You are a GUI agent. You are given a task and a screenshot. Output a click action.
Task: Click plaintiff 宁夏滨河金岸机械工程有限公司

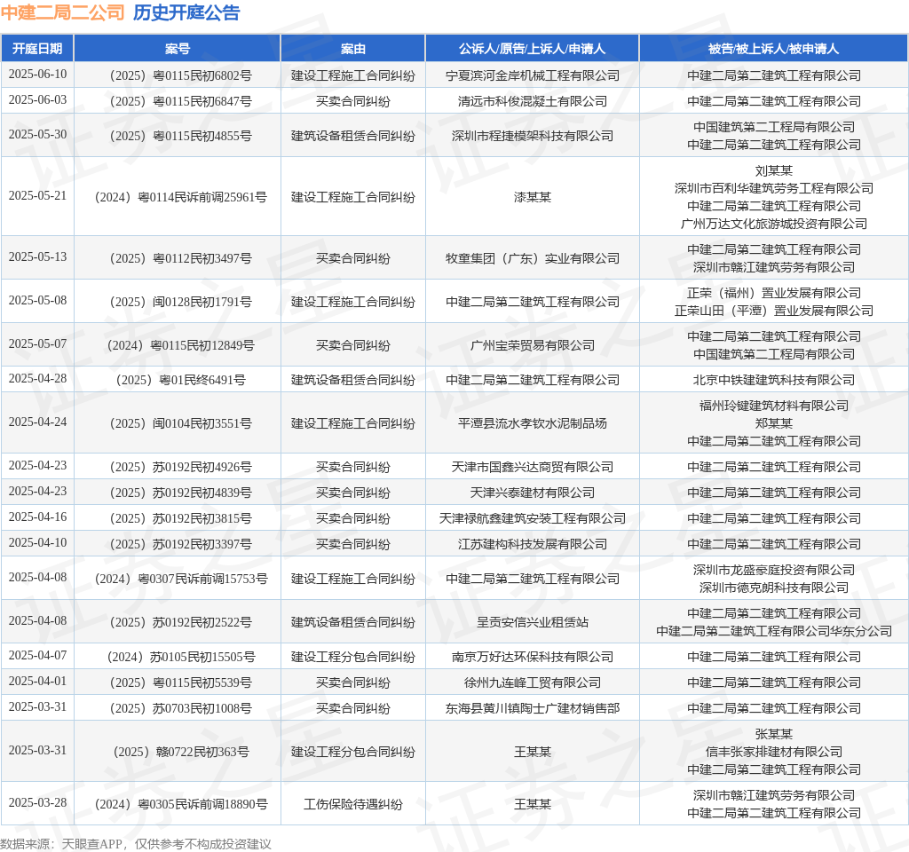coord(533,75)
